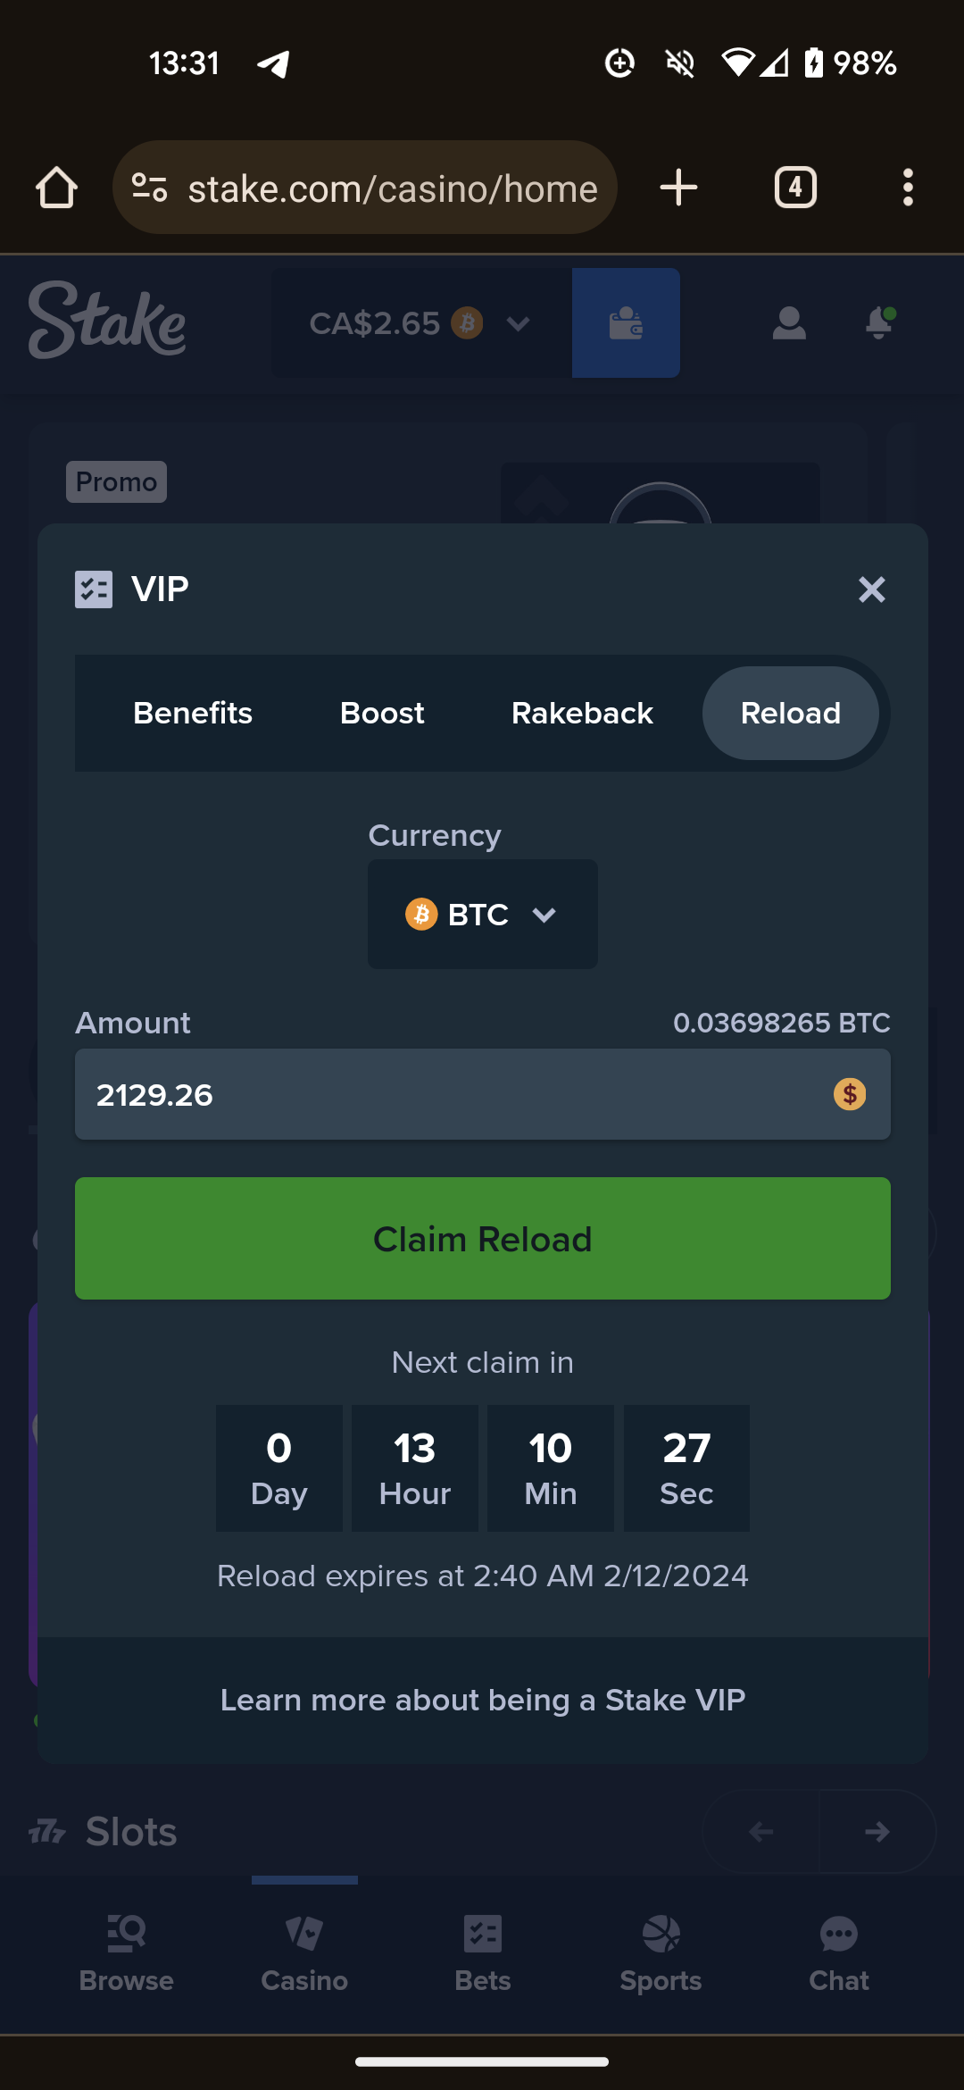
Task: Close the VIP dialog
Action: 872,589
